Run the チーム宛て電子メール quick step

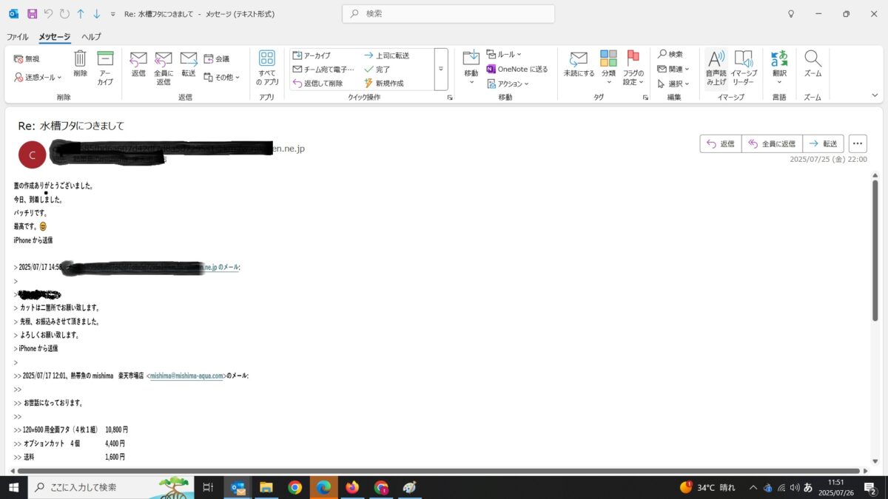[x=323, y=69]
